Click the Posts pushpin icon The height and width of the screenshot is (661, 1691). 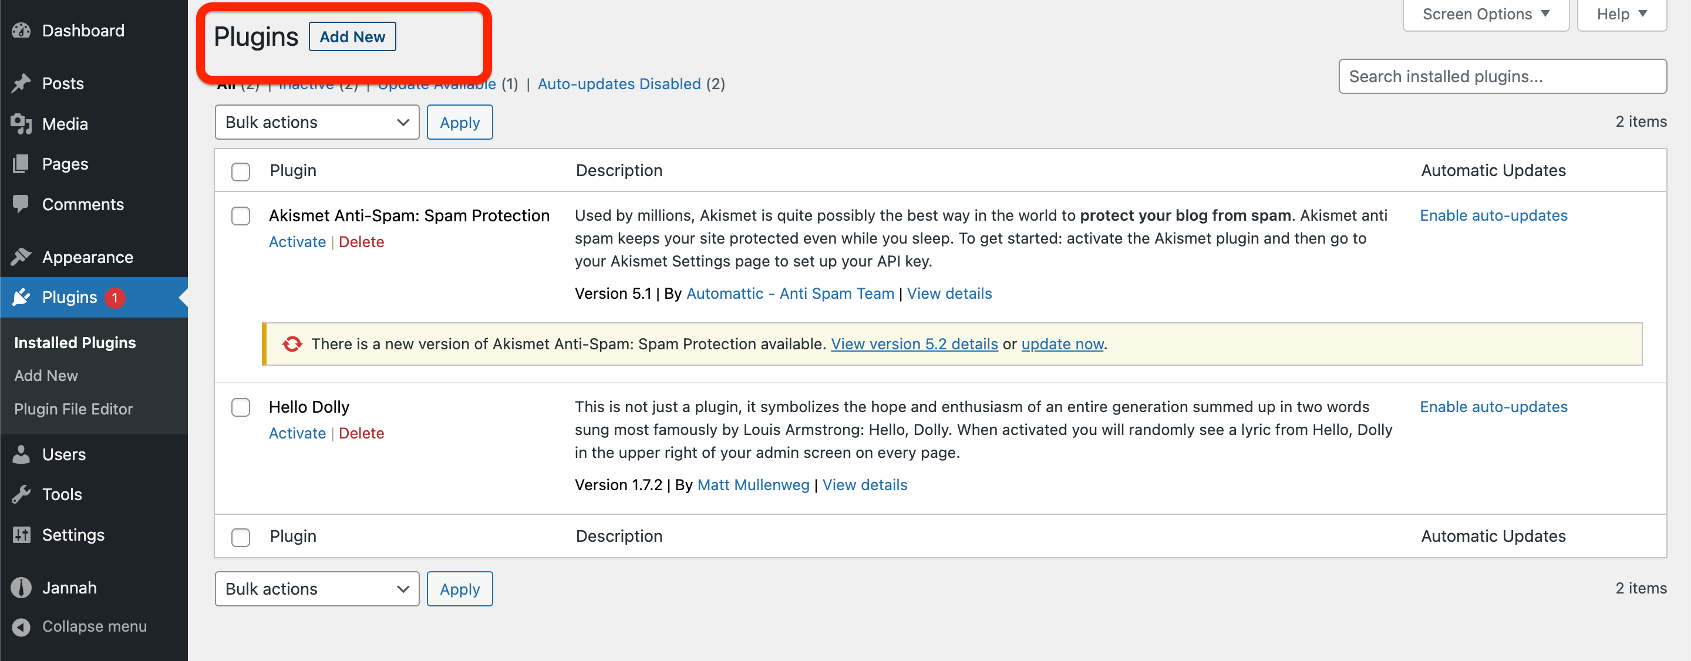point(21,83)
